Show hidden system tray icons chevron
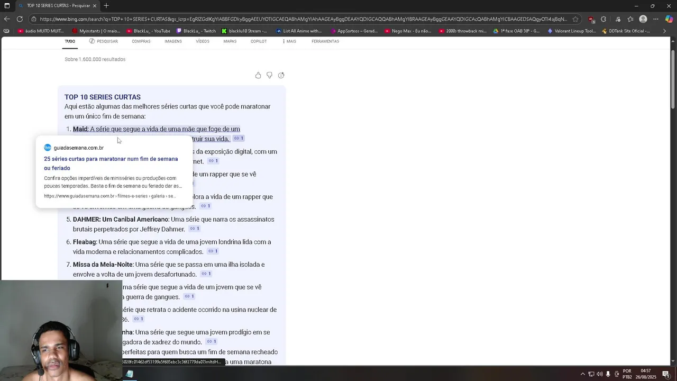The width and height of the screenshot is (677, 381). (x=582, y=374)
